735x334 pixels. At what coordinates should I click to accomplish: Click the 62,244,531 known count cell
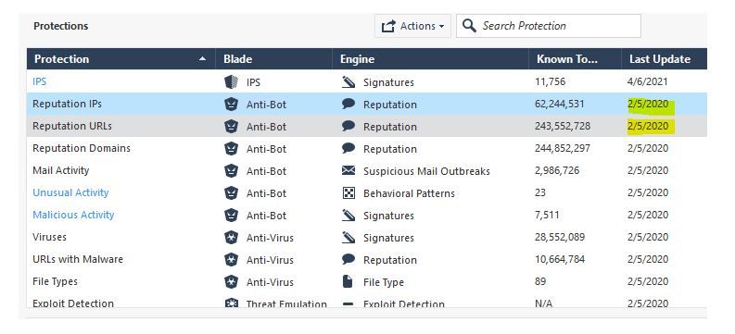[559, 104]
